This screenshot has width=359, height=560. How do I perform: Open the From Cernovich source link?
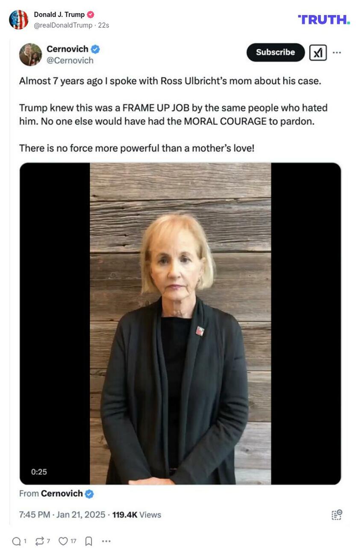click(x=56, y=494)
